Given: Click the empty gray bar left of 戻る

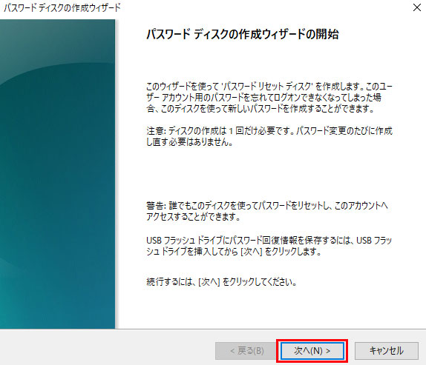Looking at the screenshot, I should pyautogui.click(x=108, y=347).
